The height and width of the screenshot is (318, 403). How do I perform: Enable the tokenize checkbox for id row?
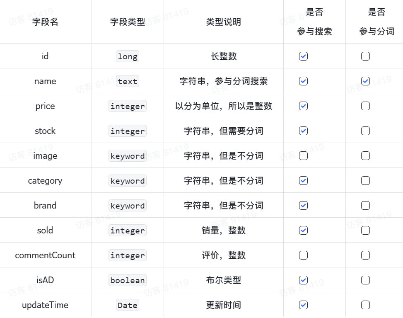click(365, 56)
